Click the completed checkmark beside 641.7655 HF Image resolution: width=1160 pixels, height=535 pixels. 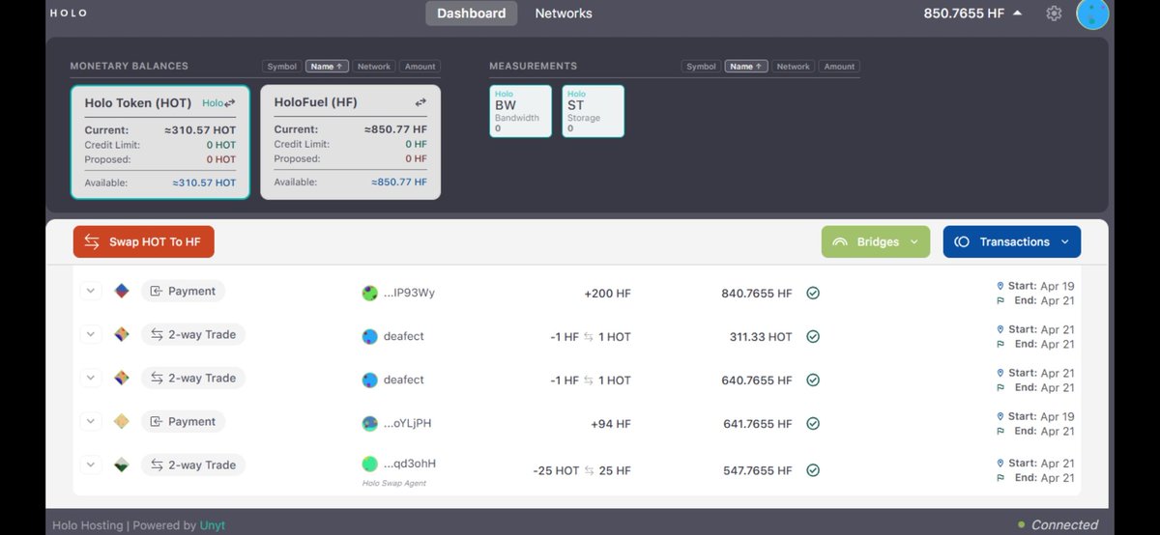813,423
